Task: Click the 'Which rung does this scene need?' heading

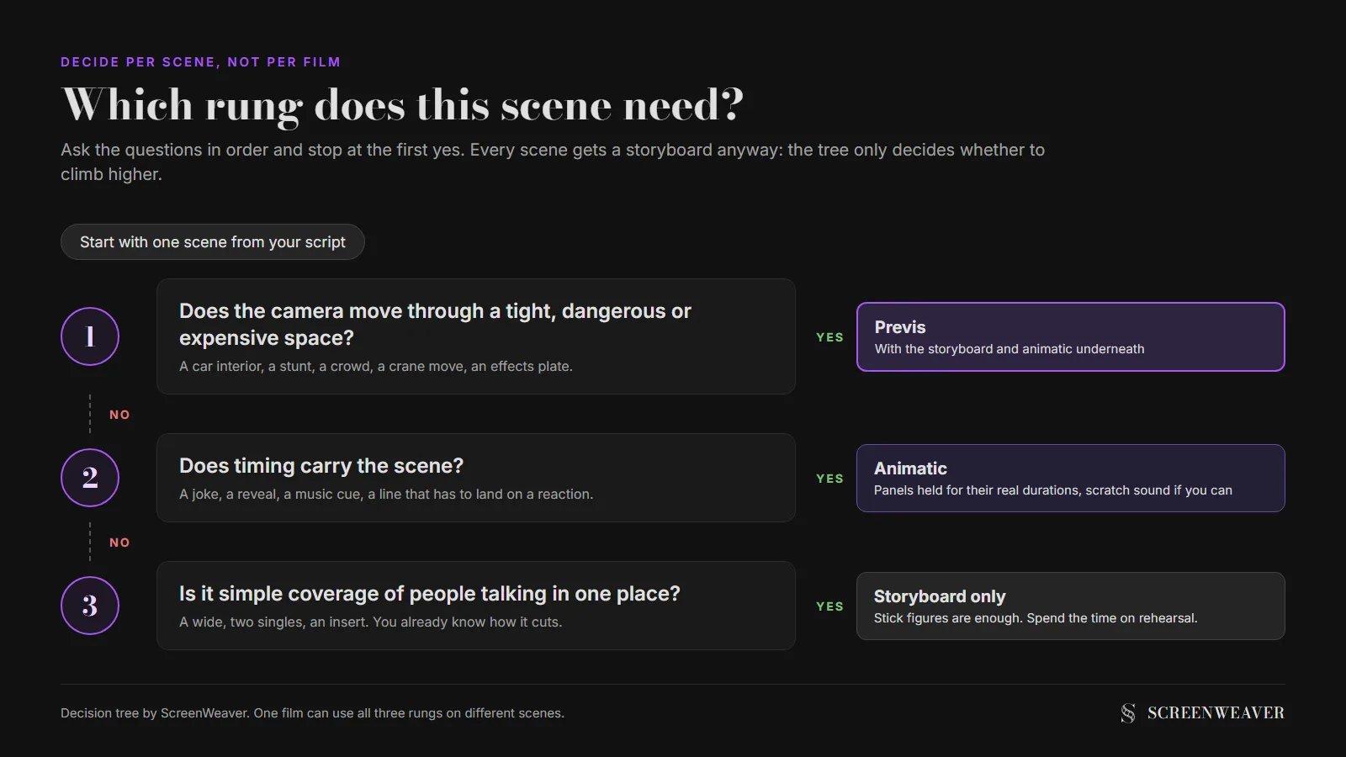Action: tap(403, 106)
